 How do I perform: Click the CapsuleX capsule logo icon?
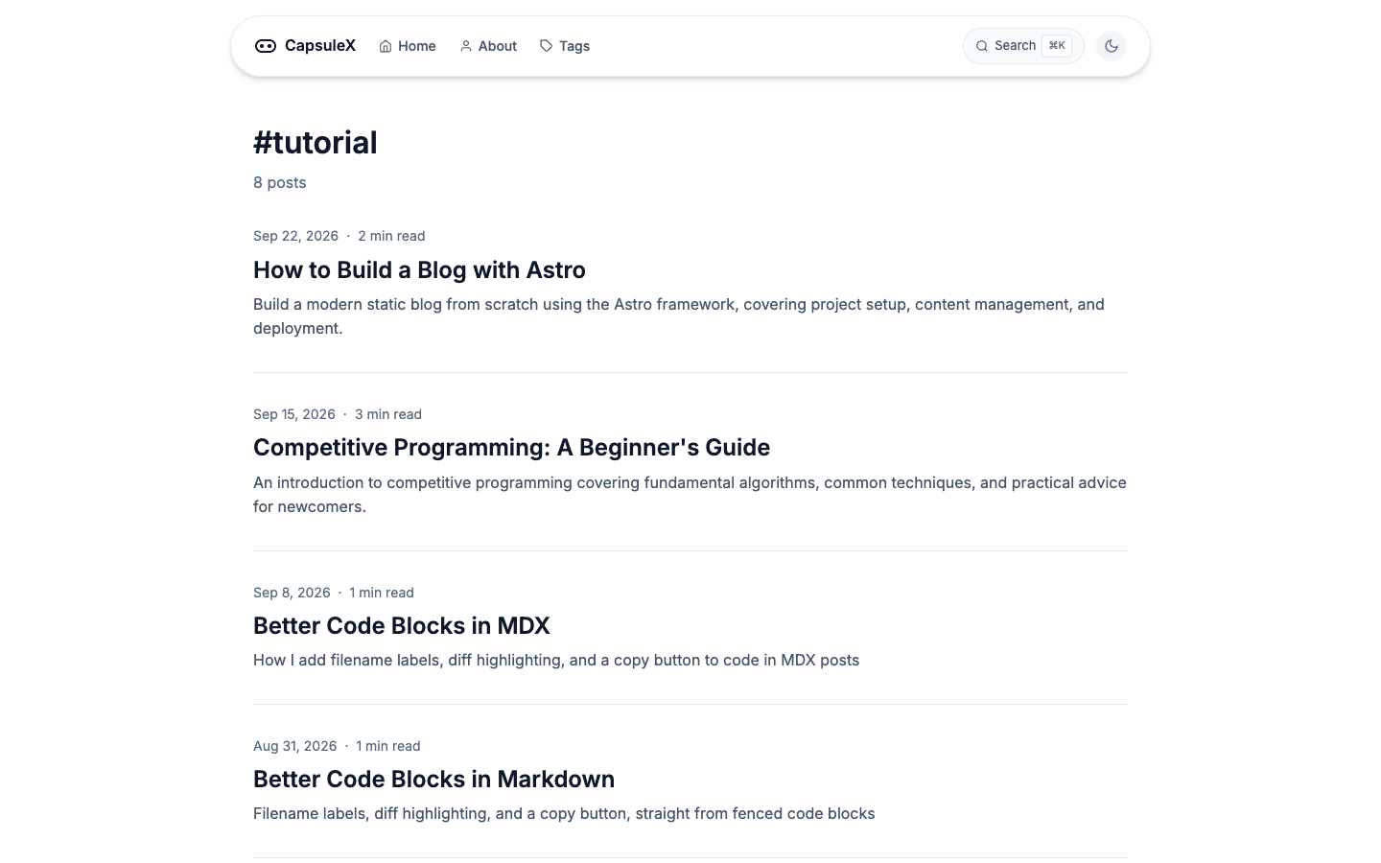coord(266,46)
